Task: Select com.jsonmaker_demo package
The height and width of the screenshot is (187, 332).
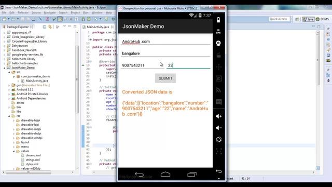Action: pyautogui.click(x=35, y=76)
